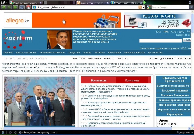Open the АСТАНА menu item

87,53
